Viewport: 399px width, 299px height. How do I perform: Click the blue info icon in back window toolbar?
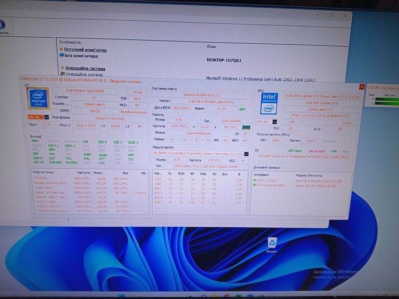[x=2, y=25]
